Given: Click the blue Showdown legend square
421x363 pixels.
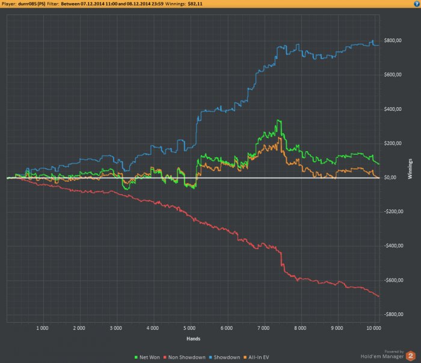Looking at the screenshot, I should (210, 358).
